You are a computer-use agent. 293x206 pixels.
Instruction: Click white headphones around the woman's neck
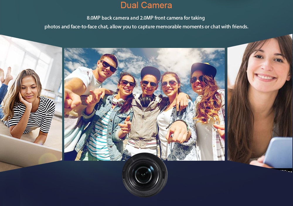118,101
